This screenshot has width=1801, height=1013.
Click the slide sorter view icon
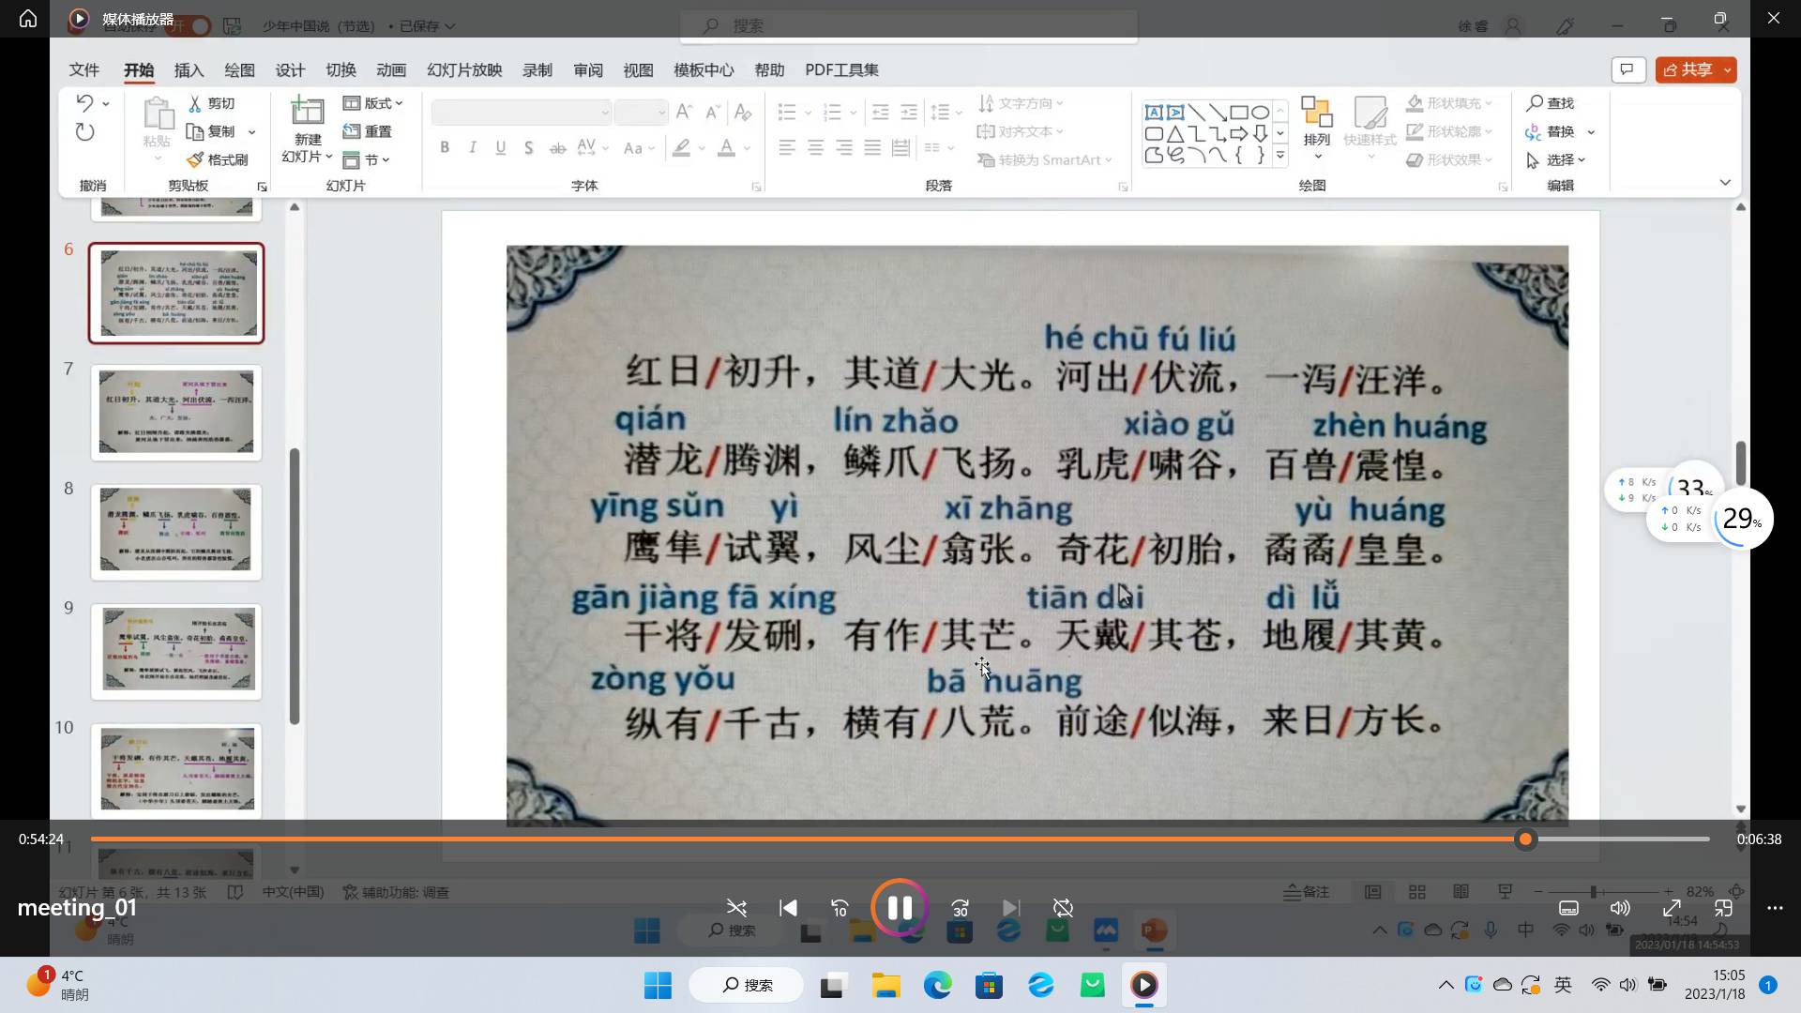coord(1417,892)
